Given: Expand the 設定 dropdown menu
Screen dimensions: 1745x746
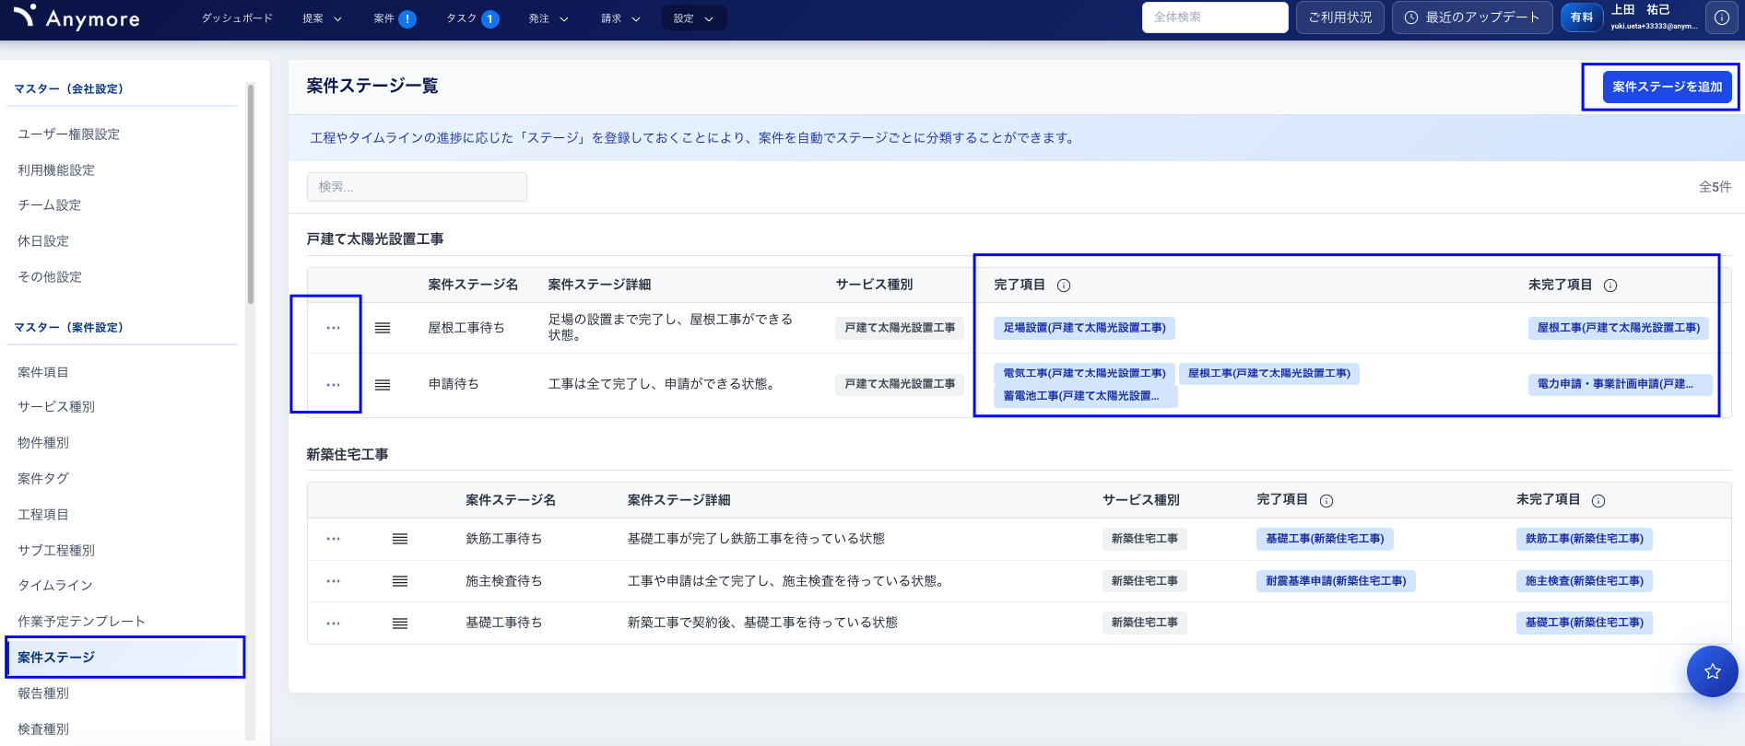Looking at the screenshot, I should (x=694, y=18).
